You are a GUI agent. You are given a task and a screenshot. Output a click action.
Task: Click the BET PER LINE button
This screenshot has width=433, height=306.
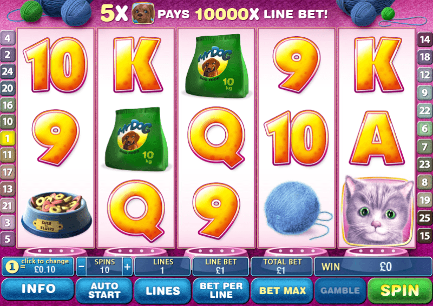[x=221, y=291]
